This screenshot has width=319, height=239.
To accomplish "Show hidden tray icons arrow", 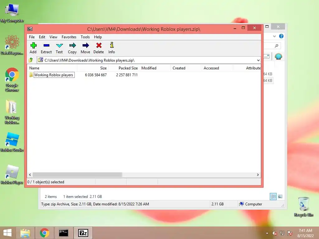I will pyautogui.click(x=267, y=233).
